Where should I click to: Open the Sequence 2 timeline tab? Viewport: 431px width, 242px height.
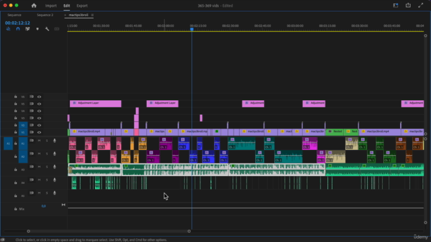click(45, 15)
